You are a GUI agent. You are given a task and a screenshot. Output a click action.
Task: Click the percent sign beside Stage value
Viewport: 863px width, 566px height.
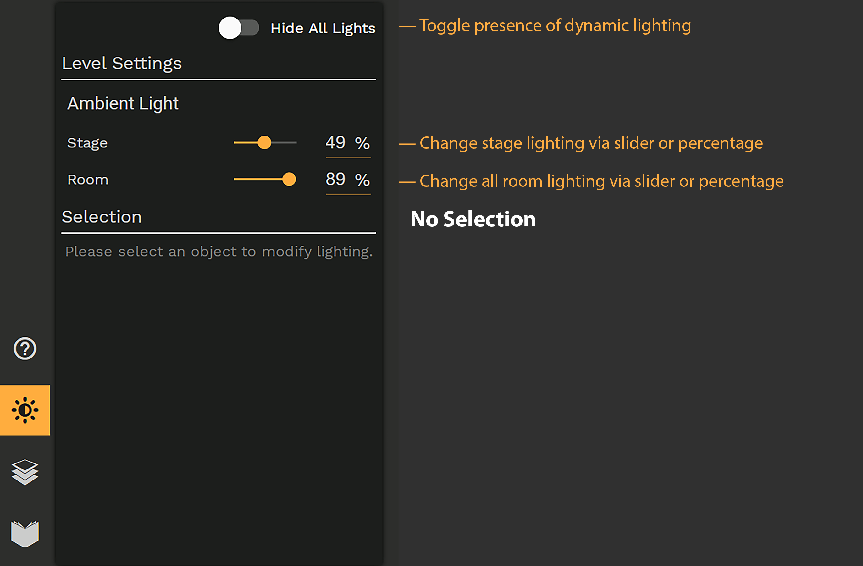pos(362,143)
